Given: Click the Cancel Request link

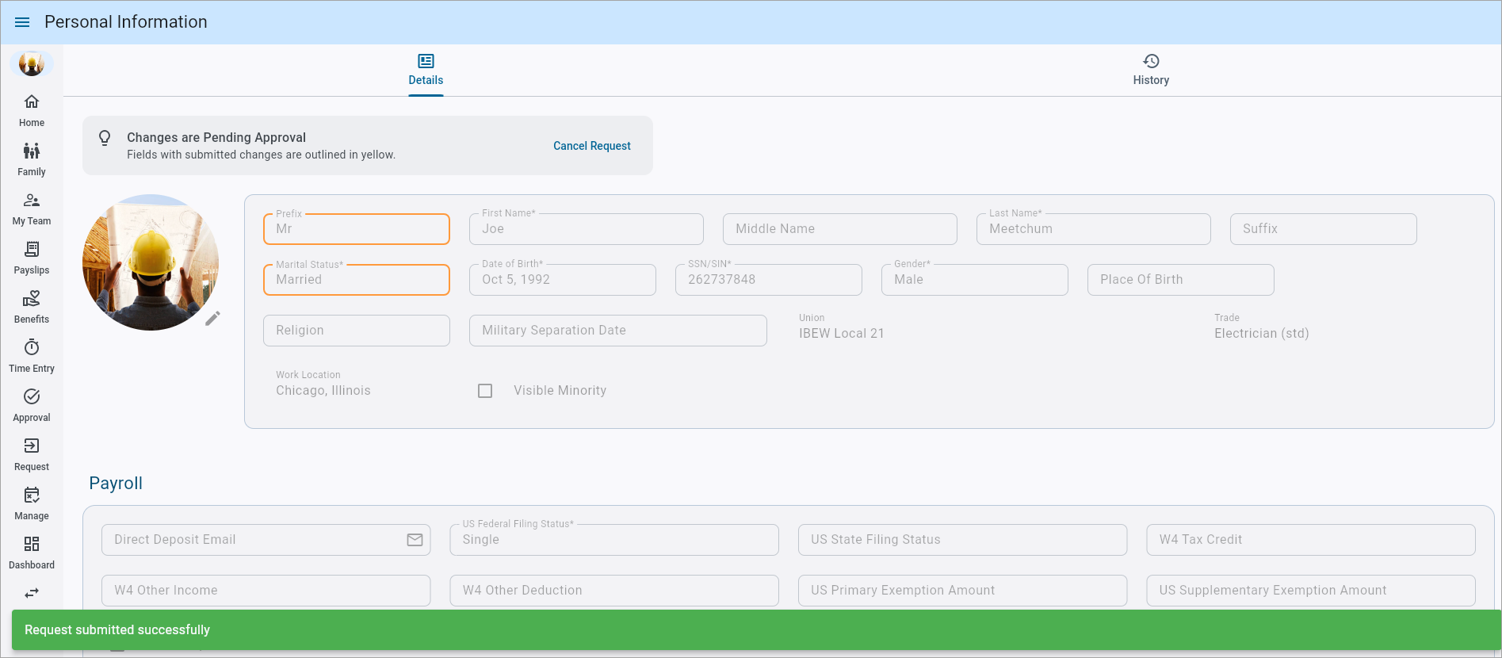Looking at the screenshot, I should [x=591, y=146].
